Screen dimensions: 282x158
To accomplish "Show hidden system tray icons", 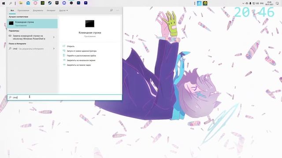I will coord(243,4).
